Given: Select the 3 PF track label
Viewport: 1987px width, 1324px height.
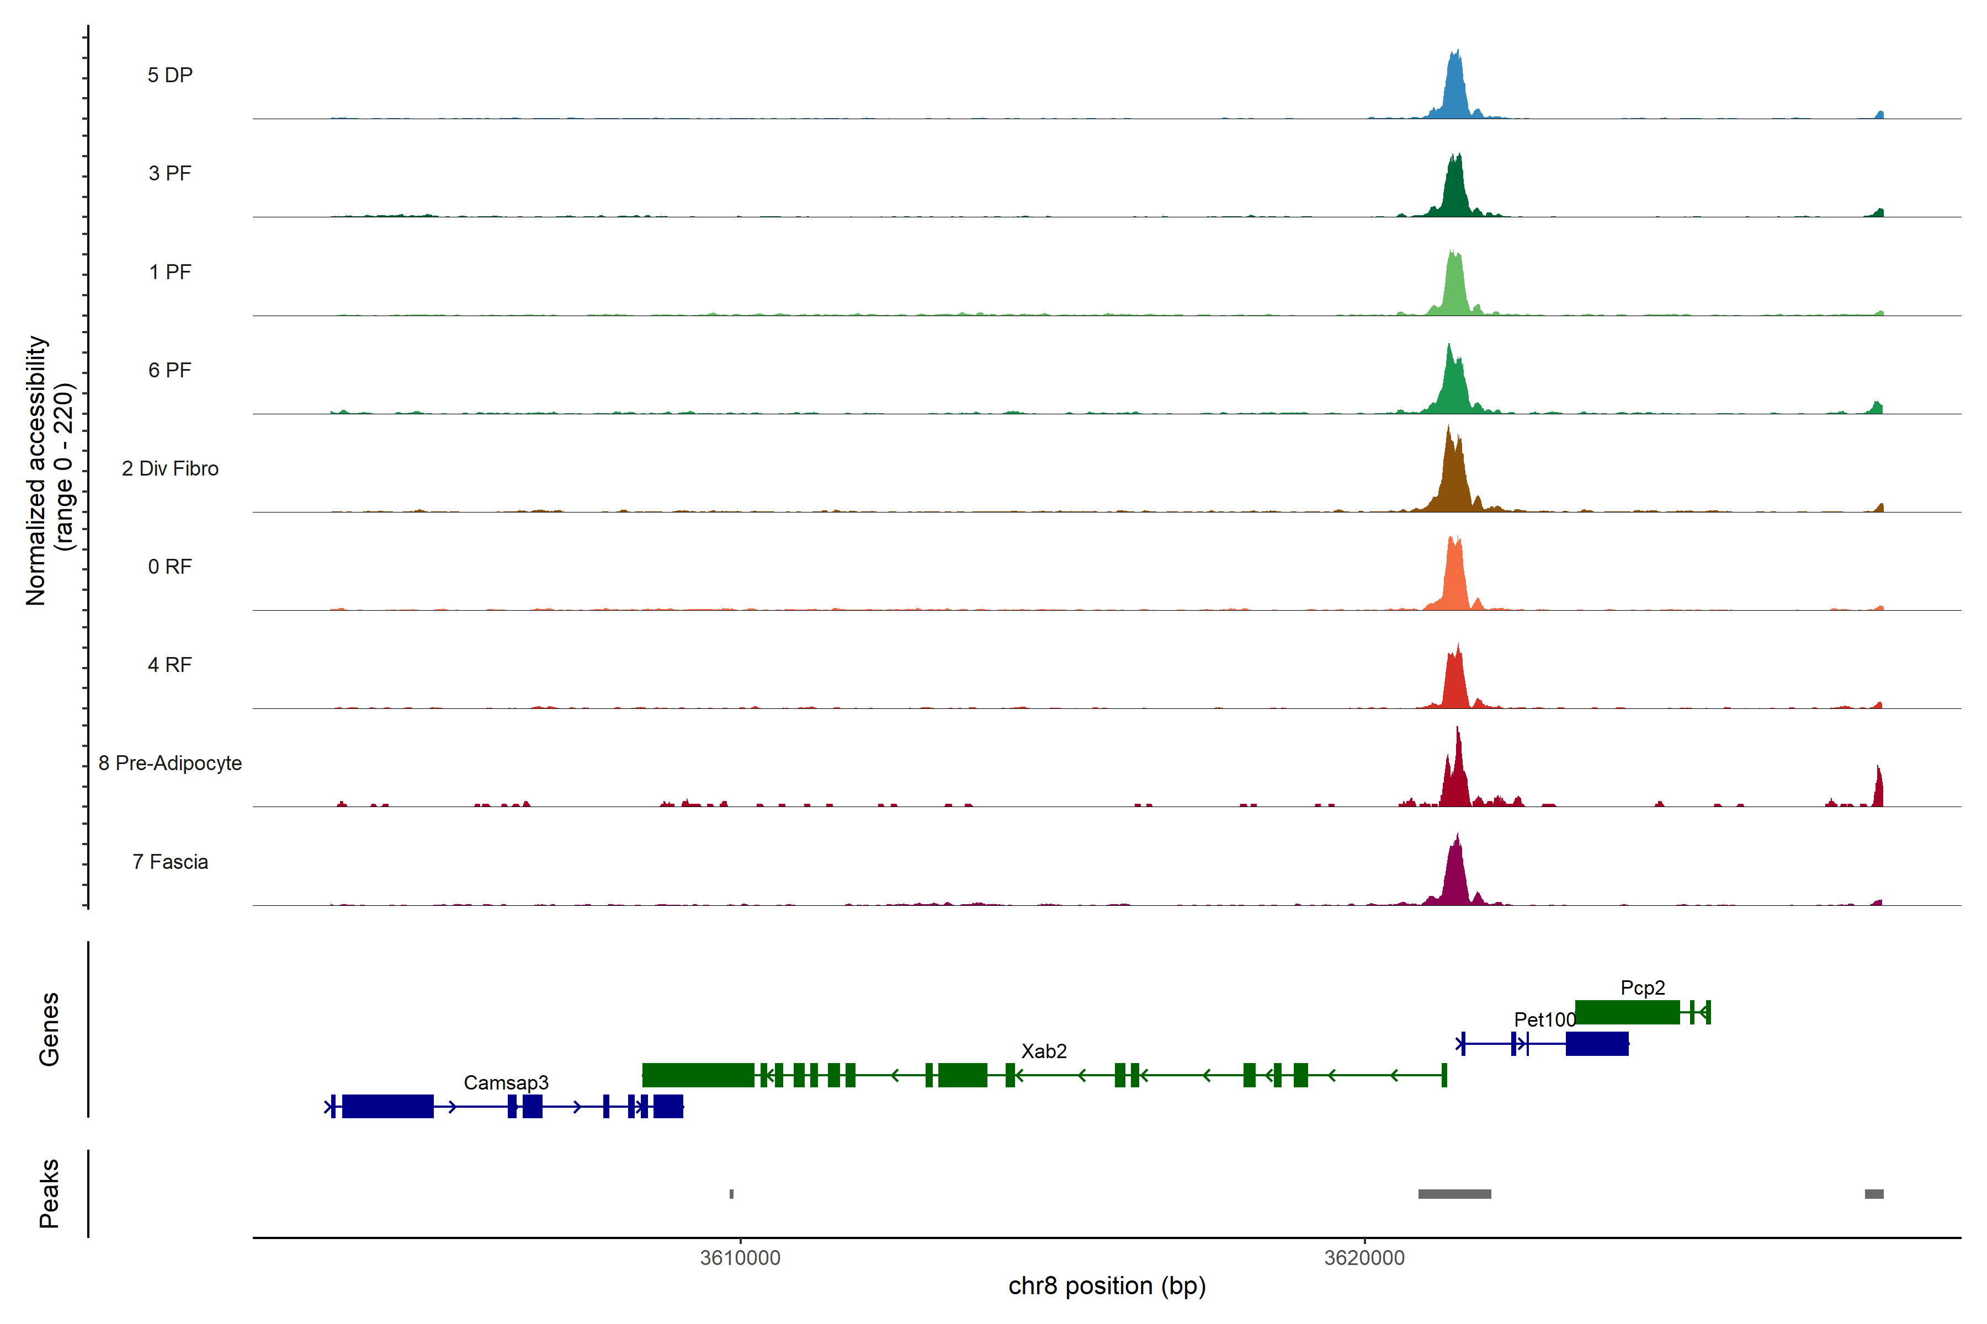Looking at the screenshot, I should [170, 173].
